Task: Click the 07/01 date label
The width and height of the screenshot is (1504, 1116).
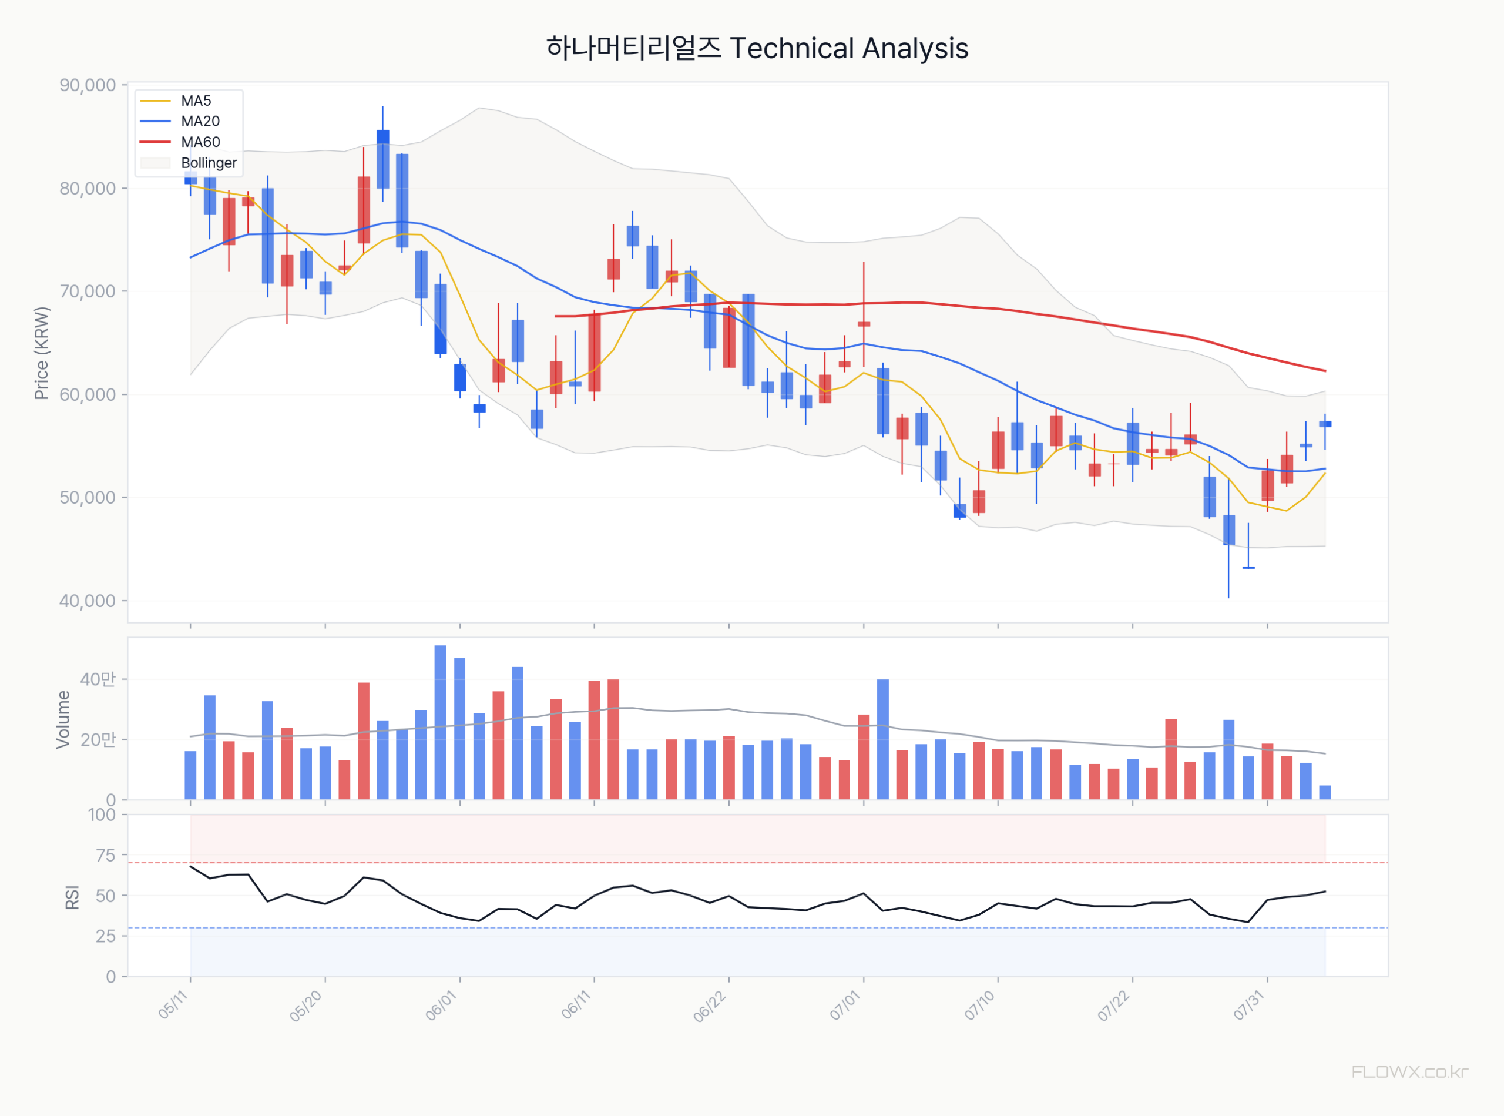Action: pyautogui.click(x=845, y=1005)
